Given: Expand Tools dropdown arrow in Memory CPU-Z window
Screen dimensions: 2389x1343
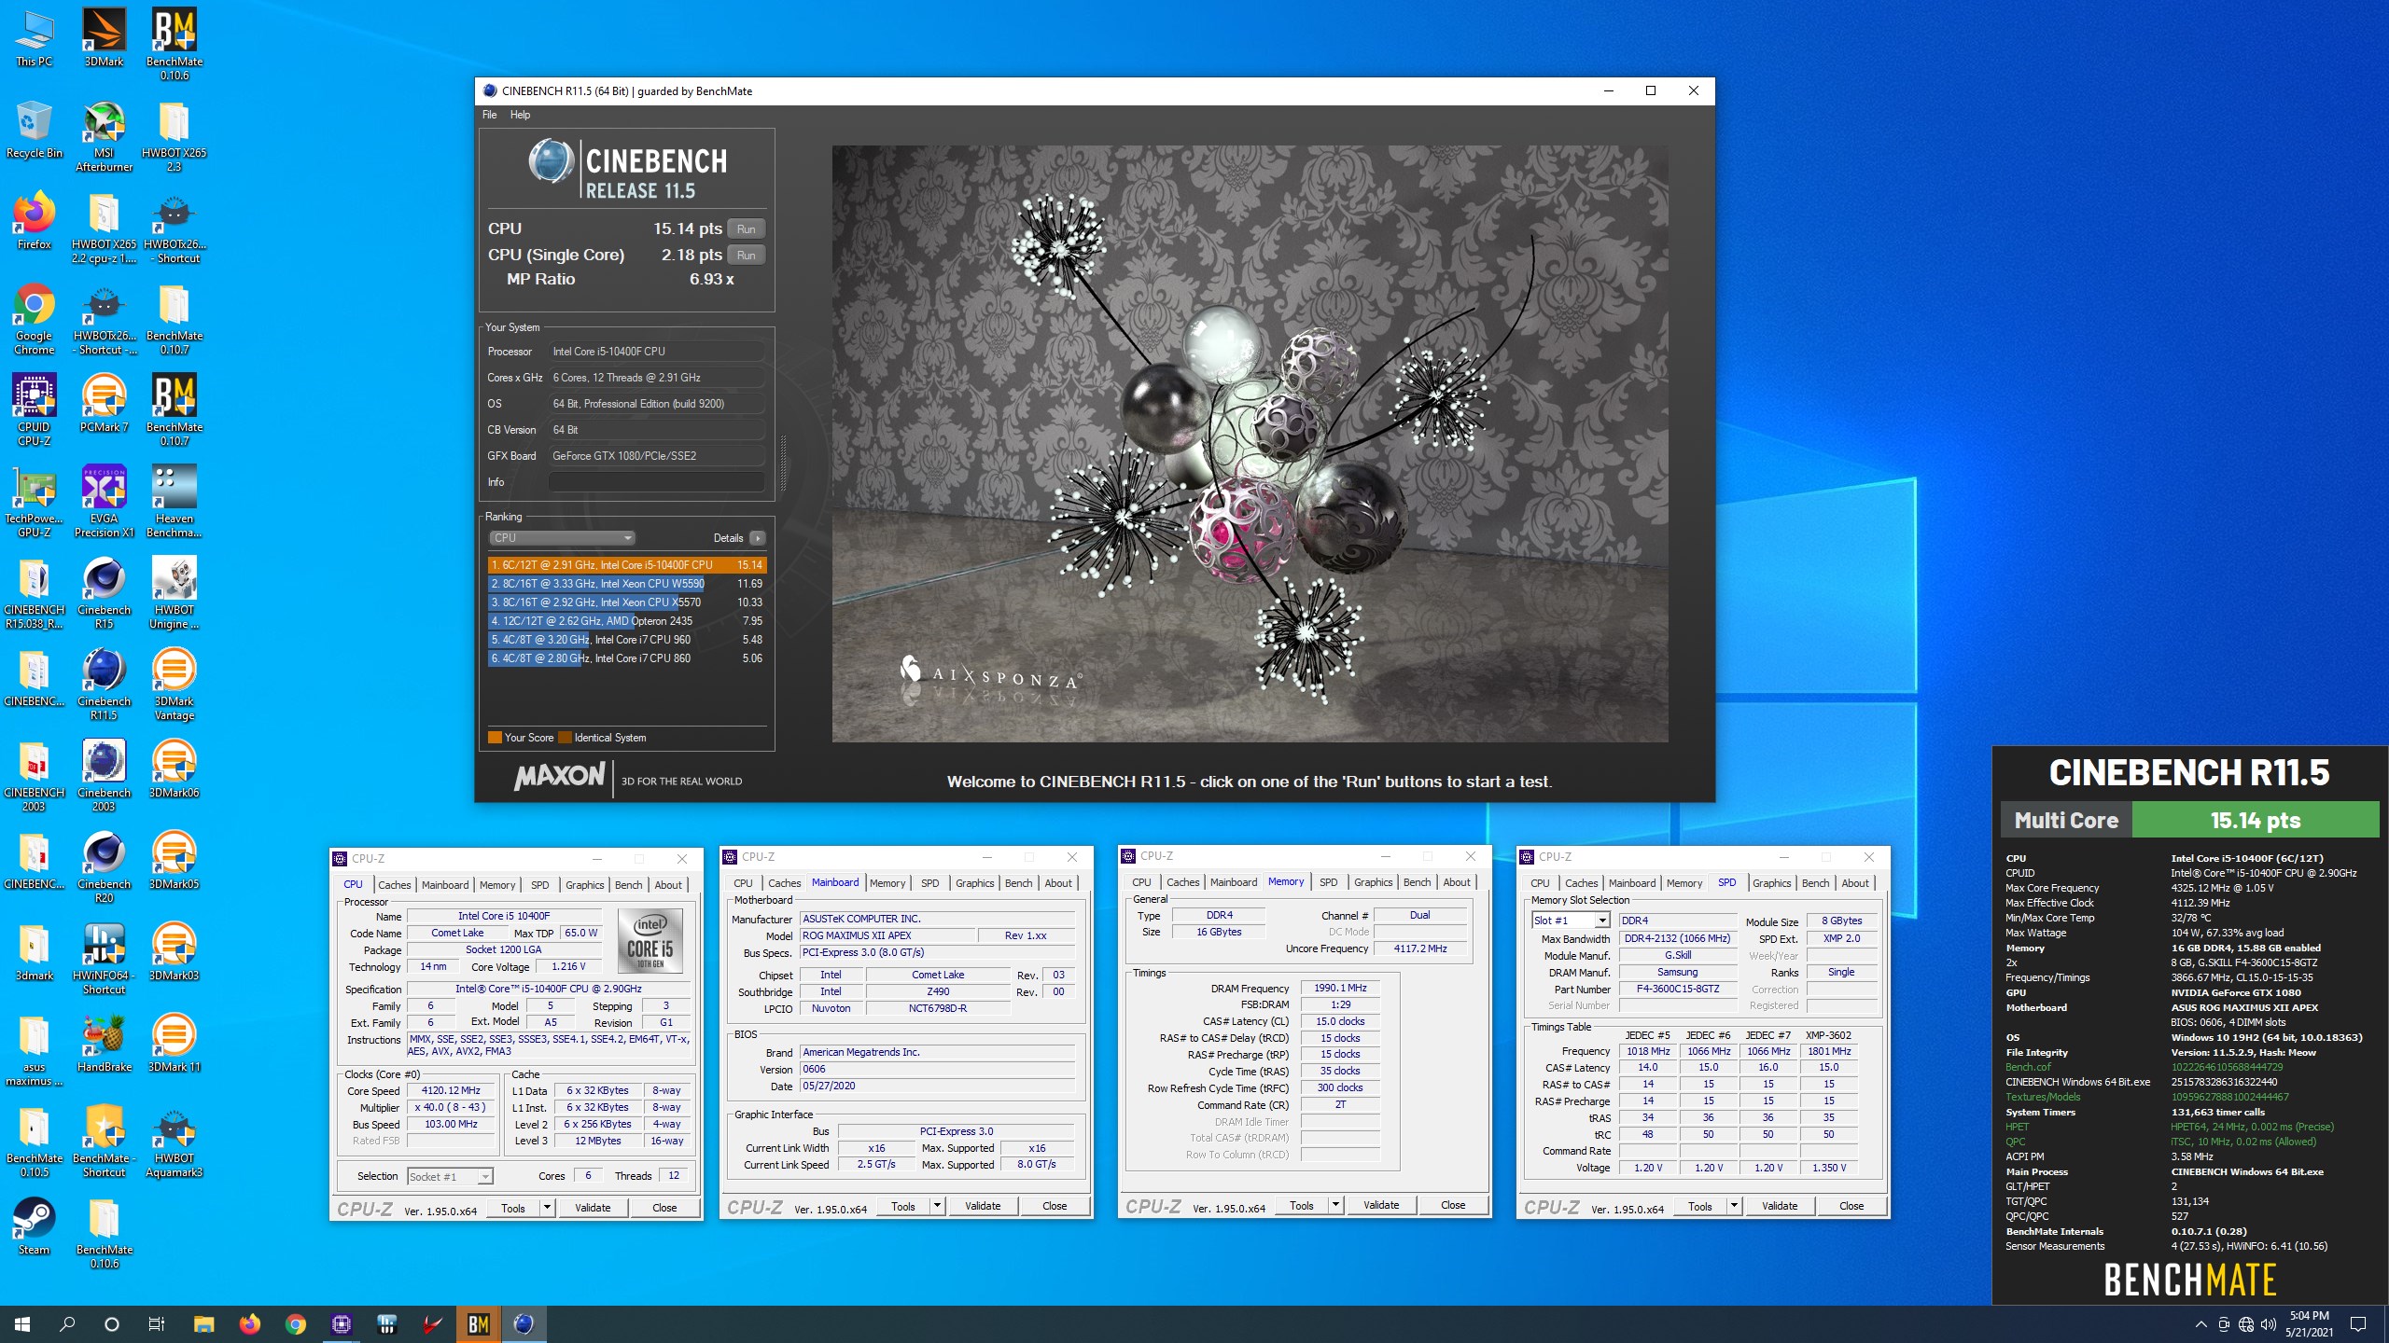Looking at the screenshot, I should click(x=1336, y=1205).
